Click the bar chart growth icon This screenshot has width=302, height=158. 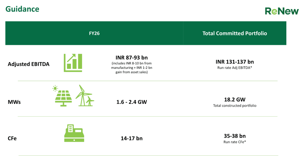tap(73, 63)
